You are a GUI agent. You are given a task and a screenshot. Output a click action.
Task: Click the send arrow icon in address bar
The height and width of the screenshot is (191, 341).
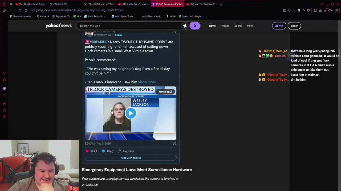304,10
